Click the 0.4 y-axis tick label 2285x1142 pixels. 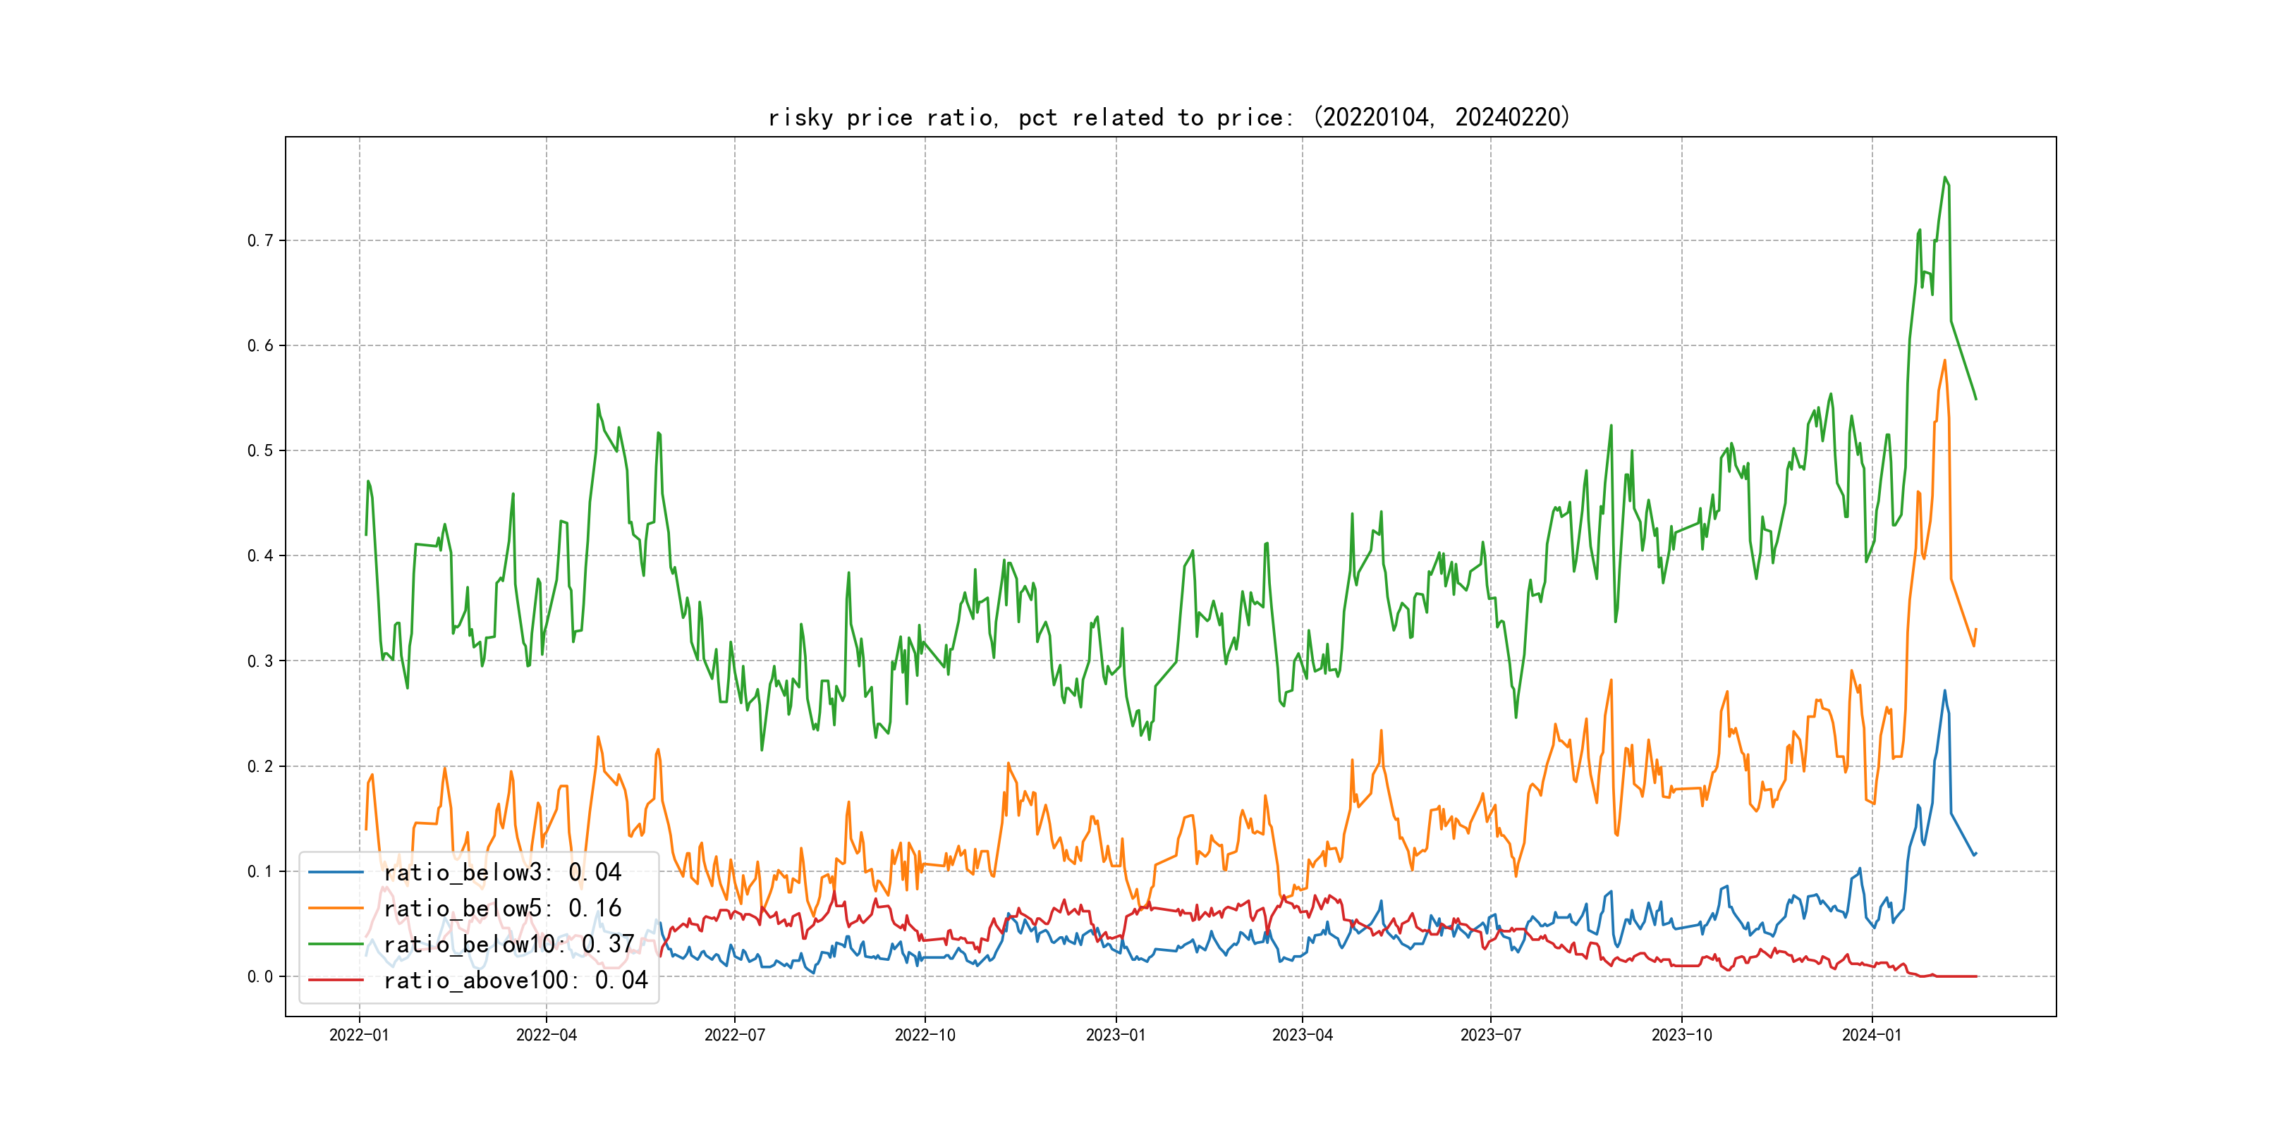260,556
